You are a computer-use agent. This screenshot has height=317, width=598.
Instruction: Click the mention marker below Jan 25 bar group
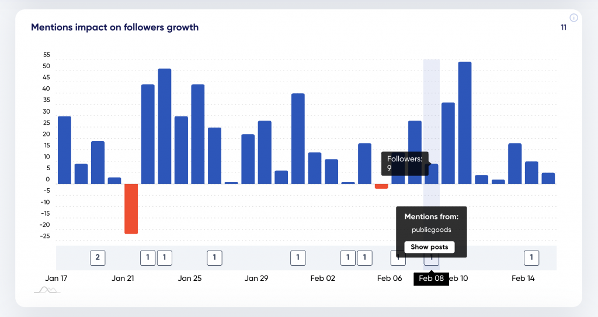[214, 258]
